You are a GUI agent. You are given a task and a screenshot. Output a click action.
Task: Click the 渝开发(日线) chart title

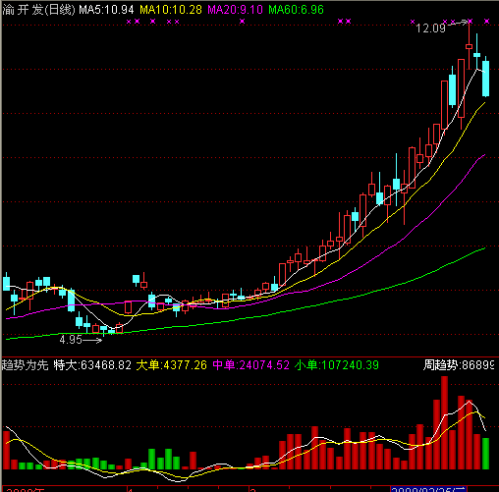(x=39, y=10)
